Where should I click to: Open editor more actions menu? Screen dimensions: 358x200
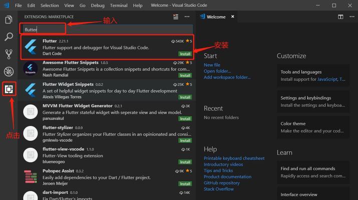(x=352, y=16)
